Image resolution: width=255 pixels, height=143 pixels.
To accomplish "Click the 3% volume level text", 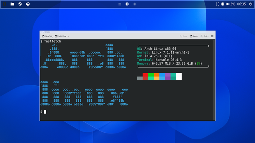I will [x=233, y=4].
